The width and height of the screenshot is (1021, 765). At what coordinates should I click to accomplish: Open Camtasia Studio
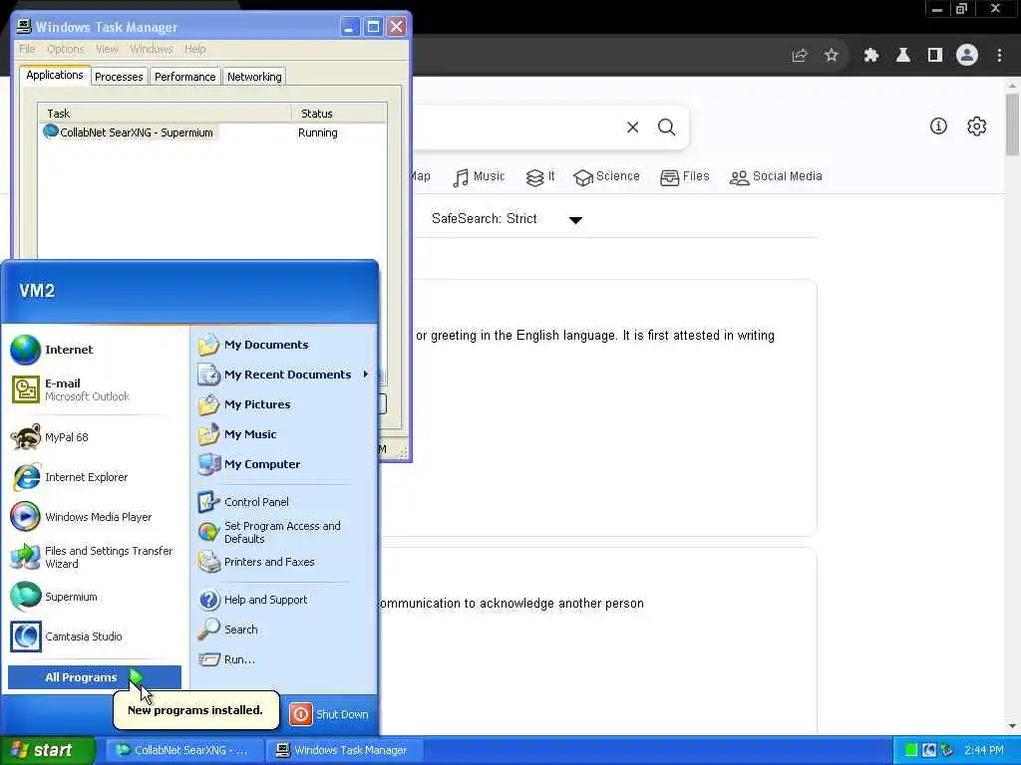tap(67, 637)
